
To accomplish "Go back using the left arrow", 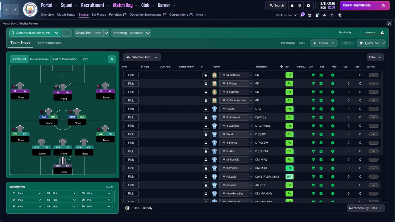I will (6, 10).
